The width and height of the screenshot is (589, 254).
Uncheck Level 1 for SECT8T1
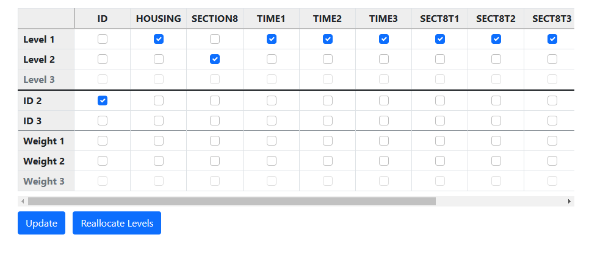pos(440,39)
